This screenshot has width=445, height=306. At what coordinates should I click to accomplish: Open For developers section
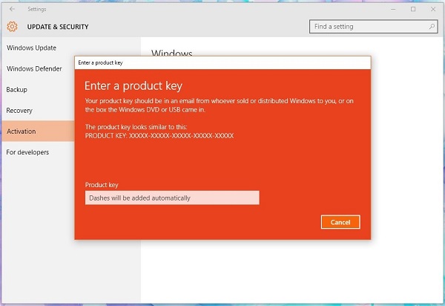click(27, 152)
